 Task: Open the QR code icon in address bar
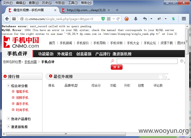click(x=109, y=19)
